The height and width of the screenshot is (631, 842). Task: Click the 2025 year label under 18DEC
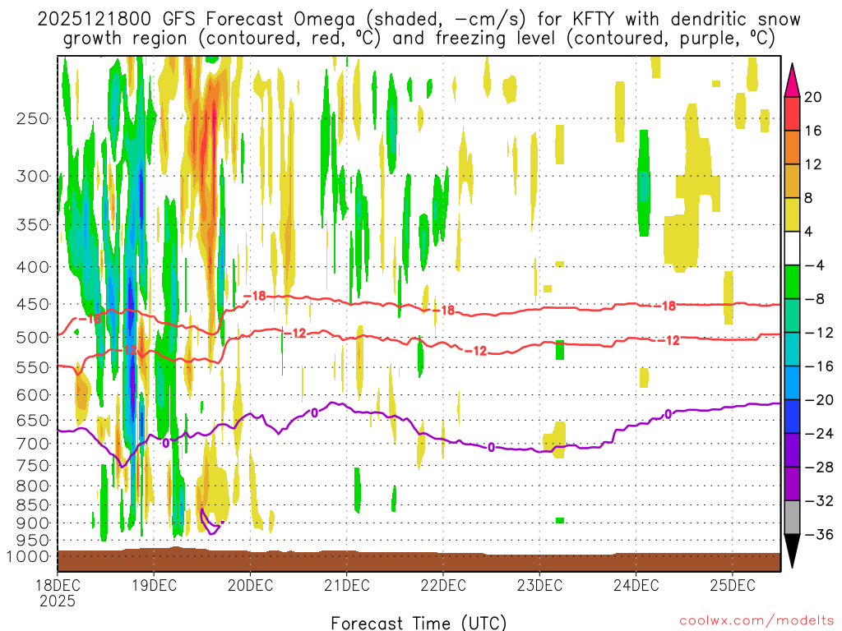coord(58,601)
